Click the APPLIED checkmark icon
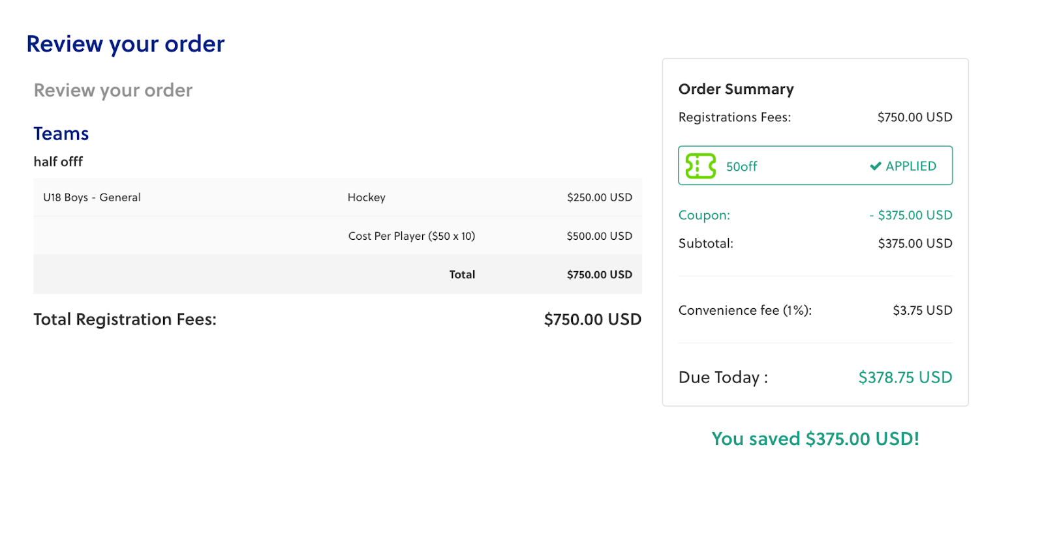The image size is (1044, 550). (x=876, y=166)
